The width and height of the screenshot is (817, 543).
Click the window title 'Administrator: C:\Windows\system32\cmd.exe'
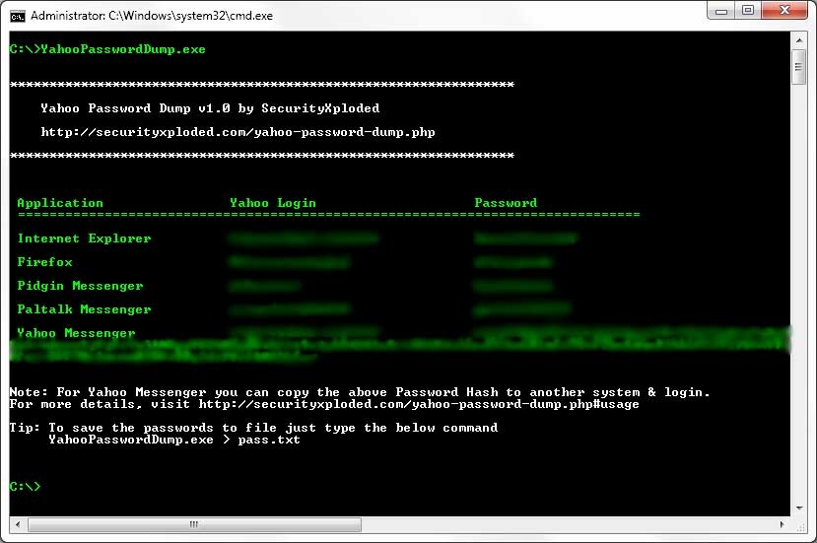[x=152, y=16]
